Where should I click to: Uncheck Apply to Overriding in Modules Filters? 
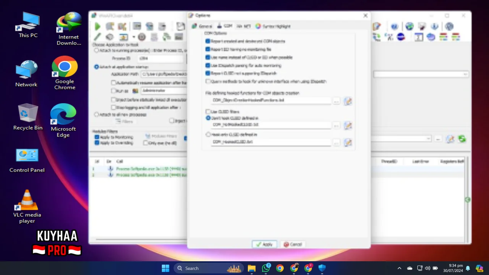97,143
